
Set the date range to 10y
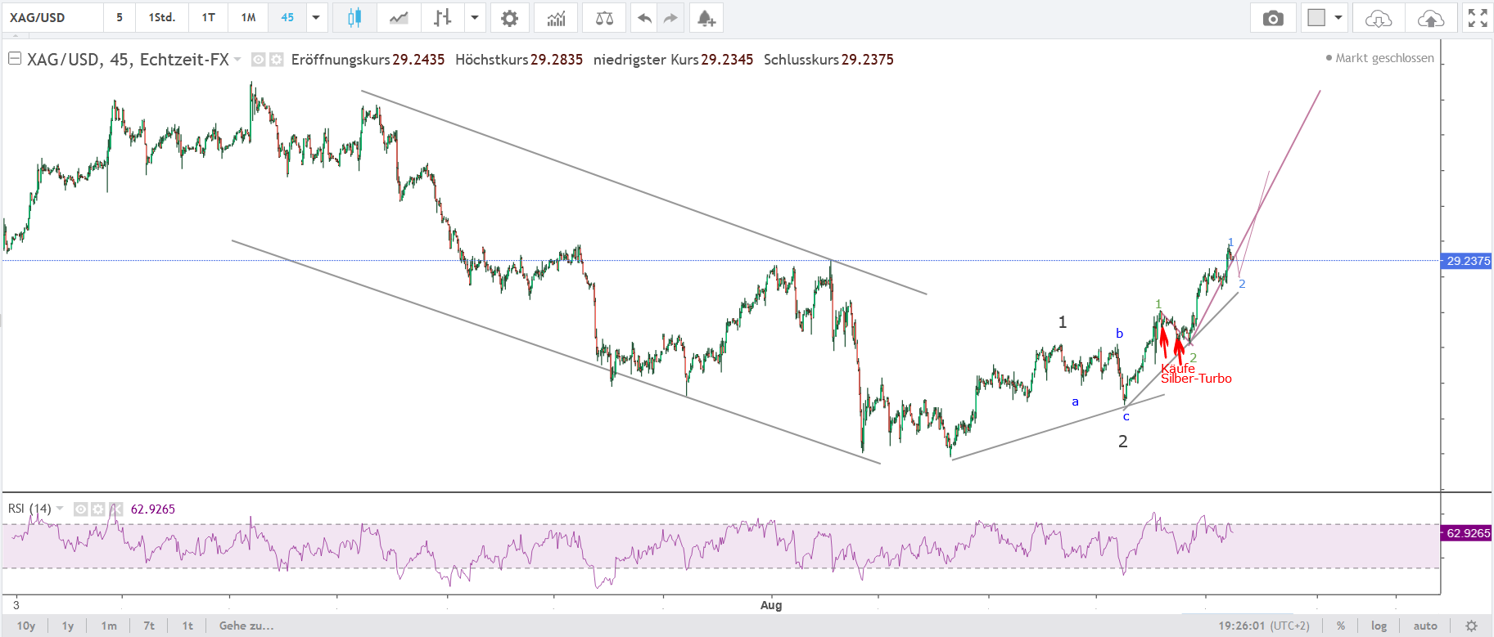(26, 626)
